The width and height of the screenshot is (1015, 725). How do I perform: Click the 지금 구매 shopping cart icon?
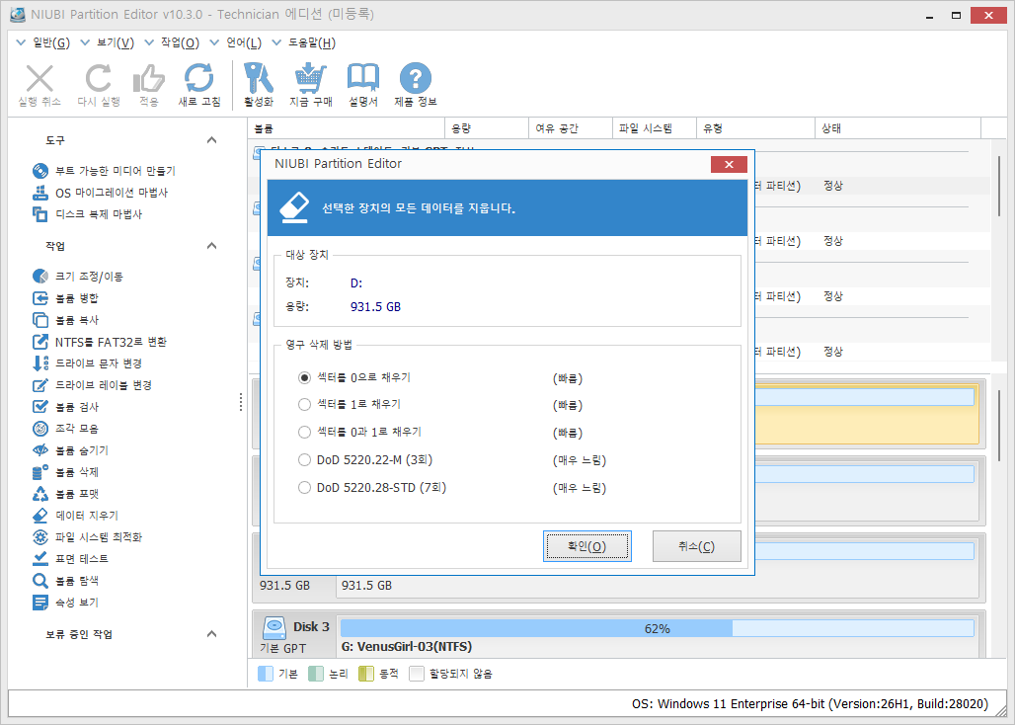coord(311,79)
